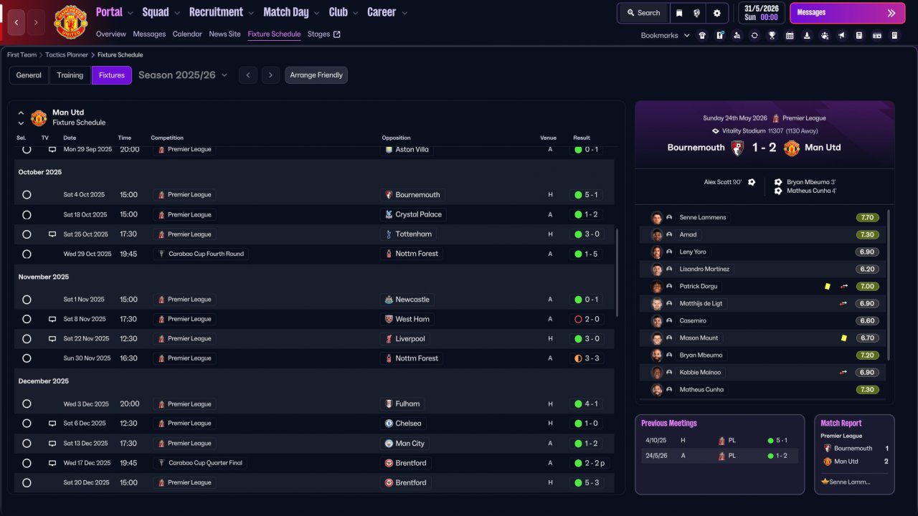Select the Man City fixture radio button
Screen dimensions: 918x516
27,444
